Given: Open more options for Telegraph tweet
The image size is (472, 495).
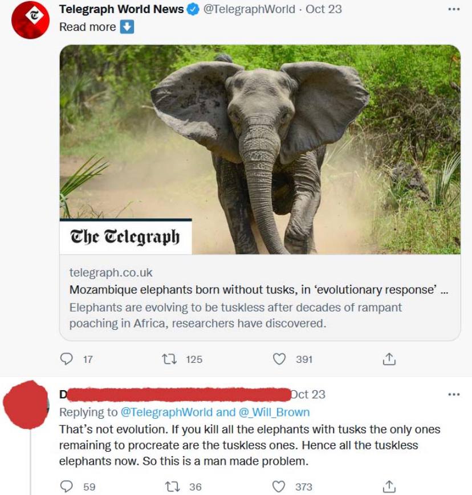Looking at the screenshot, I should click(x=453, y=10).
